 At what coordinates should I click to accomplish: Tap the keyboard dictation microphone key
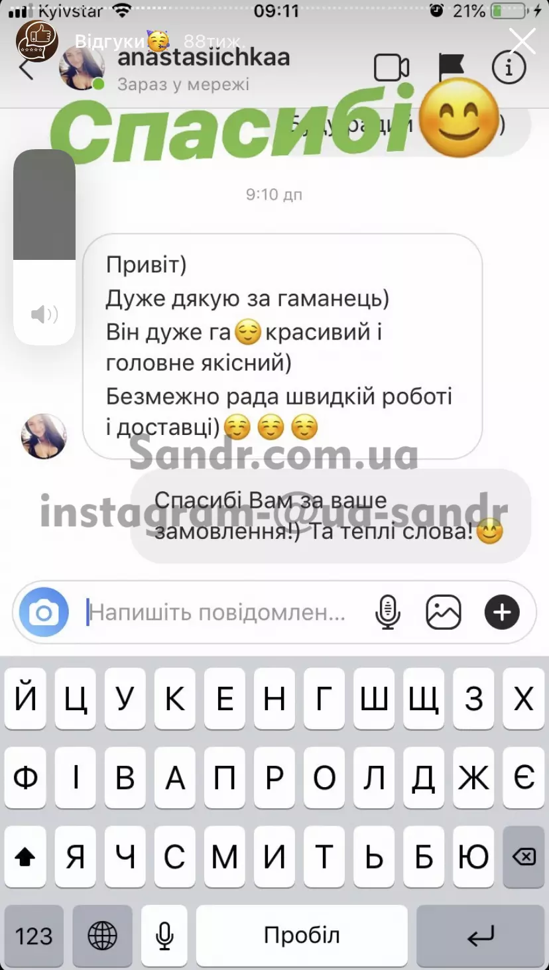point(164,936)
